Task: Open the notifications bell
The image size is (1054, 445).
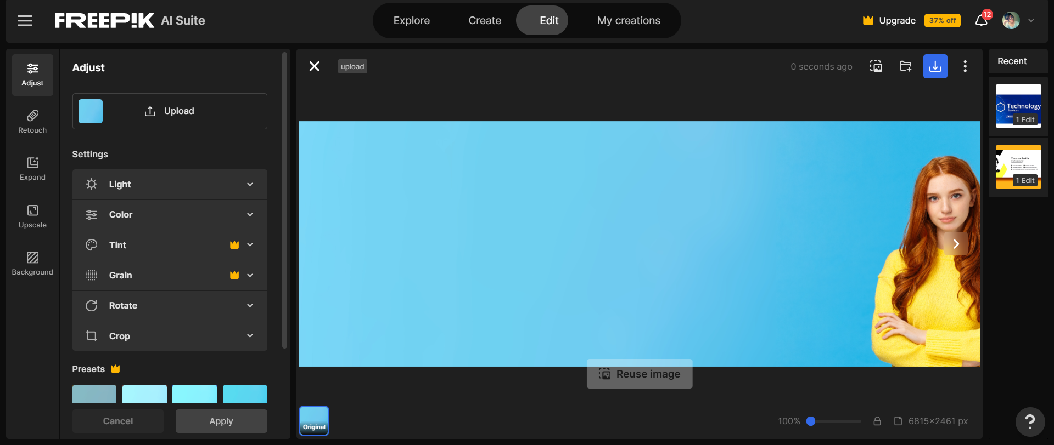Action: coord(982,21)
